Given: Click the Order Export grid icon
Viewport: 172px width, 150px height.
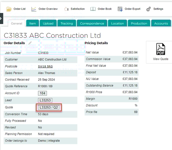Looking at the screenshot, I should [120, 9].
